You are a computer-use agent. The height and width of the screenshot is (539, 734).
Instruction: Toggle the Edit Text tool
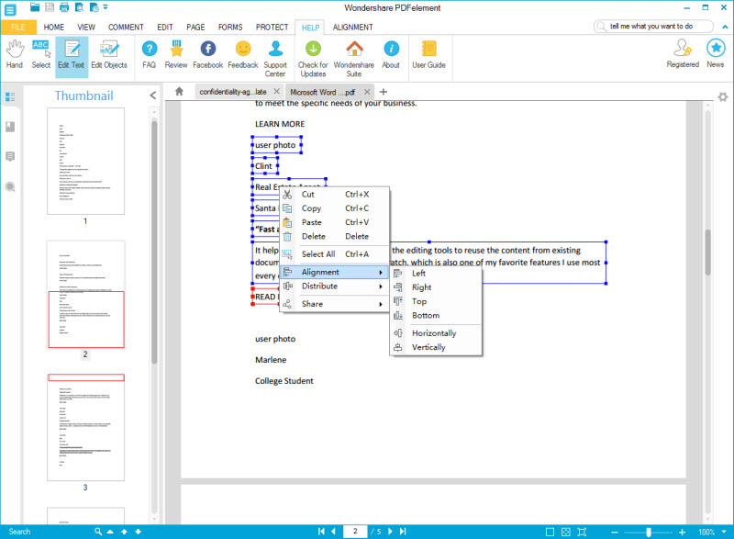[72, 55]
